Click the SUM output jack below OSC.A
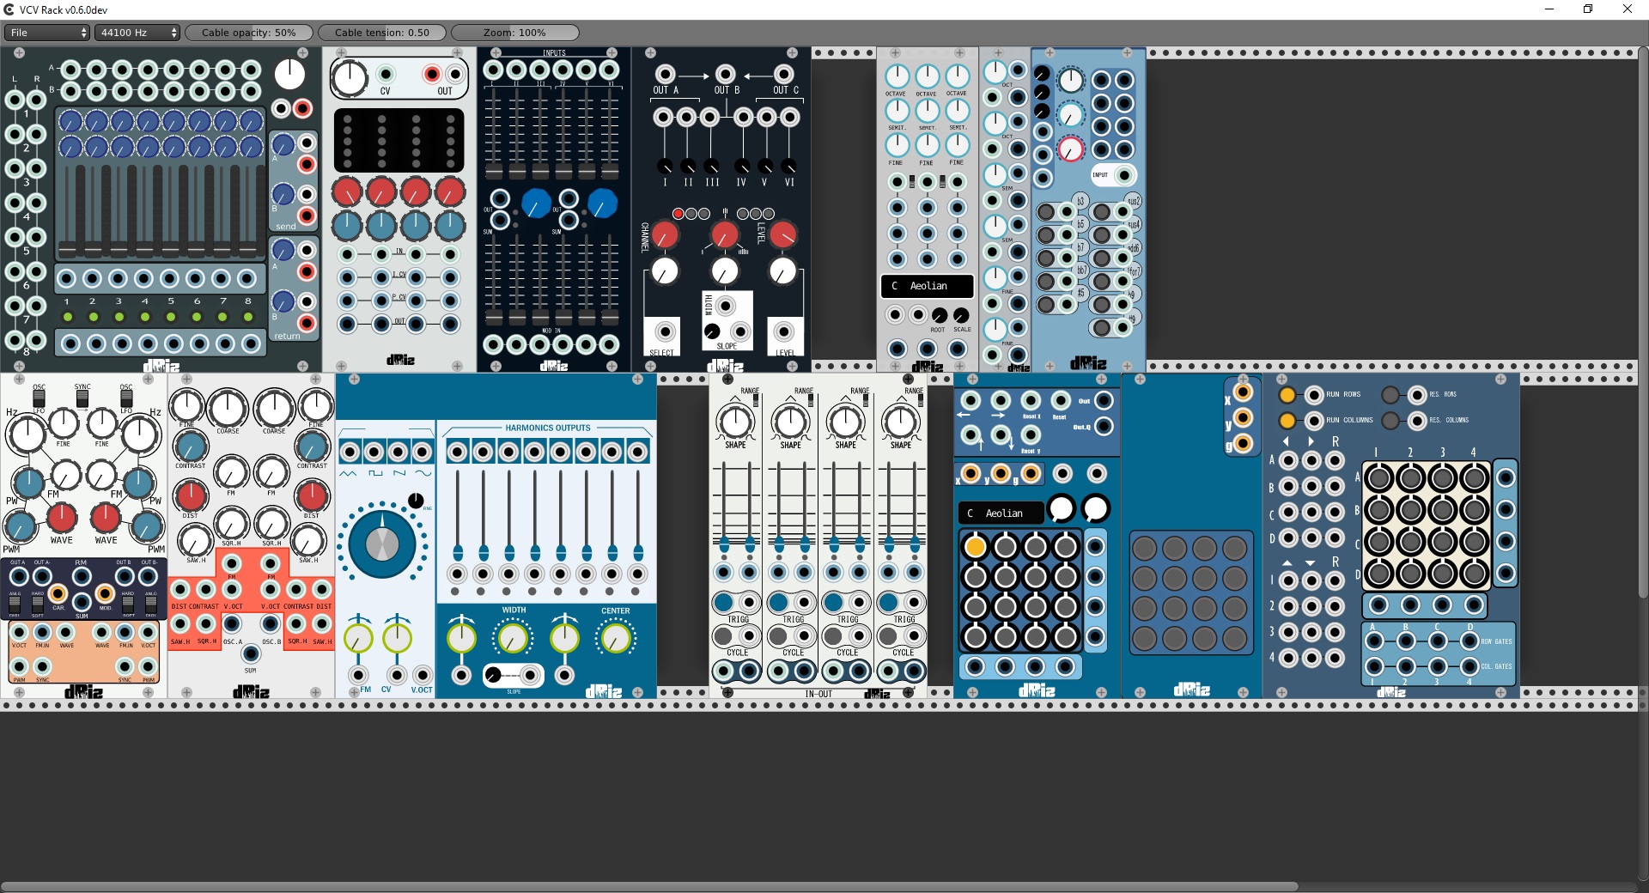Image resolution: width=1649 pixels, height=893 pixels. click(x=250, y=654)
